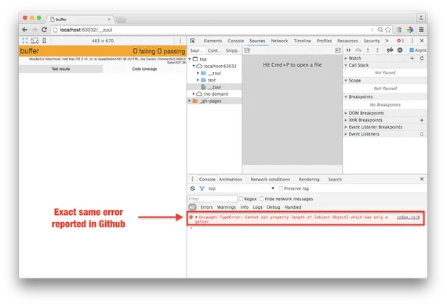Open the Timeline tab
This screenshot has height=306, width=447.
click(303, 41)
